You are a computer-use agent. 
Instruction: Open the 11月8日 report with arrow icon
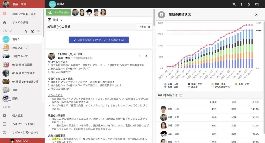point(146,56)
